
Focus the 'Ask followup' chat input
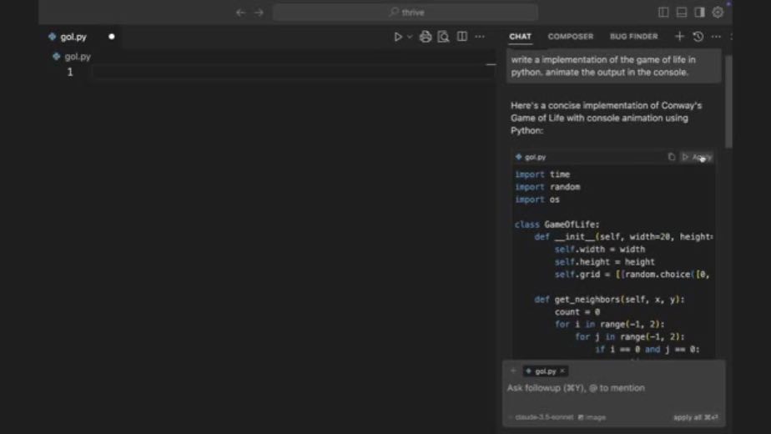point(613,388)
